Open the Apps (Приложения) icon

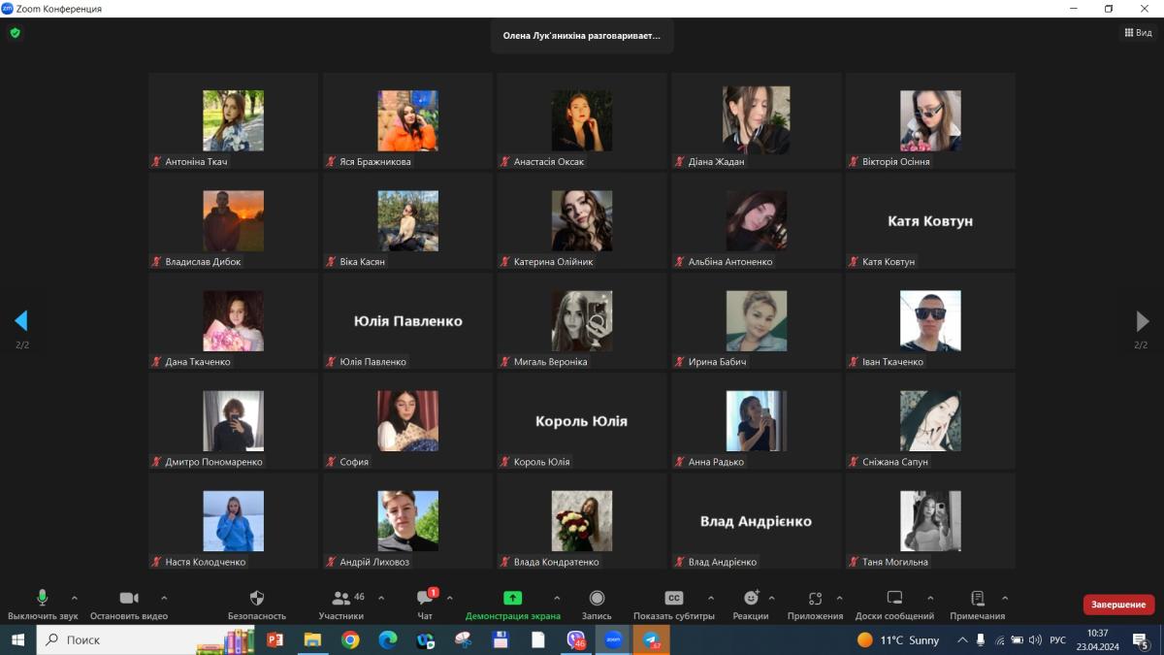815,599
